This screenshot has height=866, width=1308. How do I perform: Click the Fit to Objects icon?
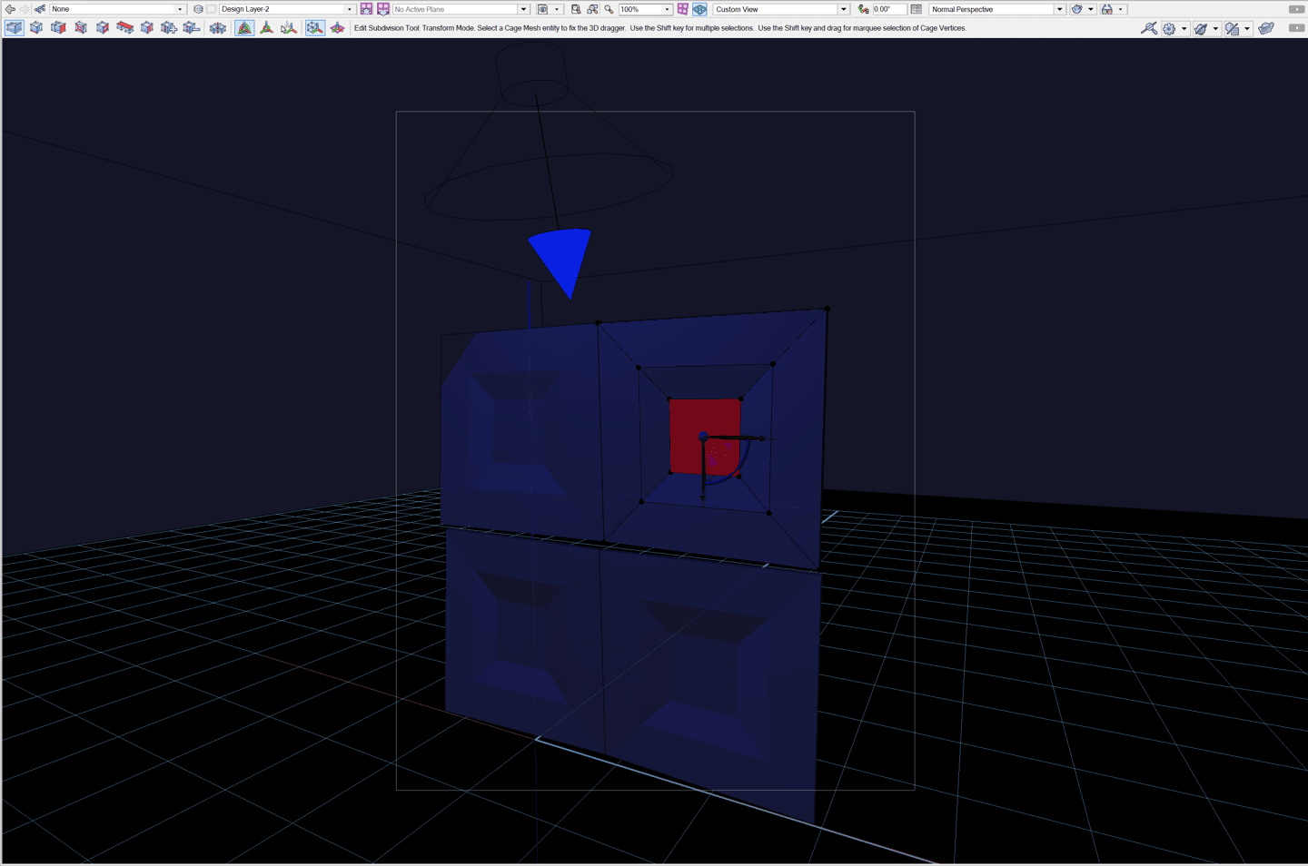(x=592, y=9)
